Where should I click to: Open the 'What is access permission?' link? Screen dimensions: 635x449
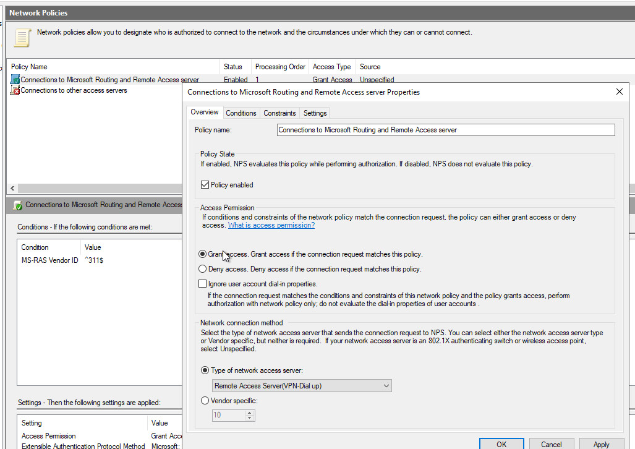tap(271, 225)
